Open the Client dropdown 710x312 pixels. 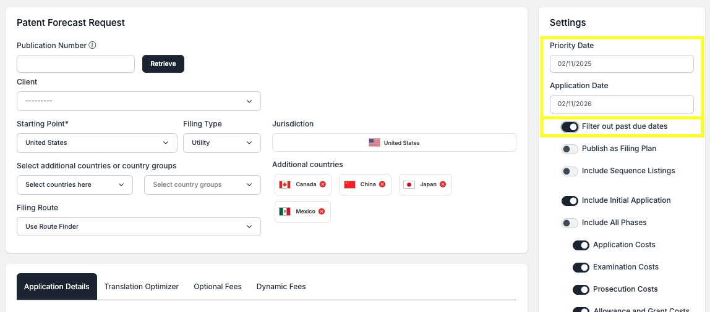click(139, 101)
